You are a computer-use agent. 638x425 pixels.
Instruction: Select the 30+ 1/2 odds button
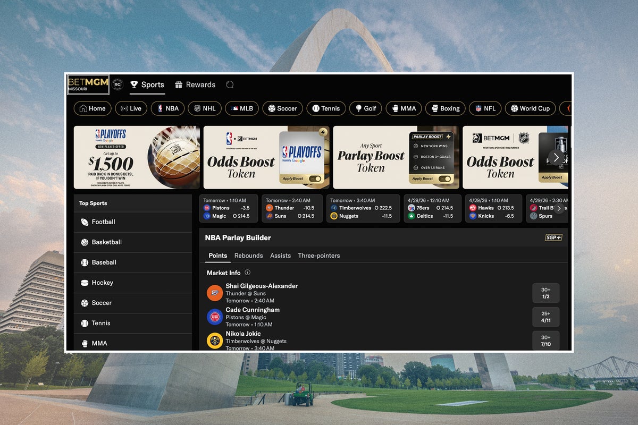pyautogui.click(x=546, y=293)
